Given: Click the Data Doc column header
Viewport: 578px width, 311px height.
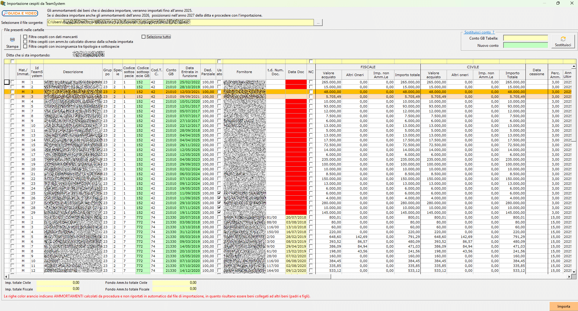Looking at the screenshot, I should tap(296, 72).
